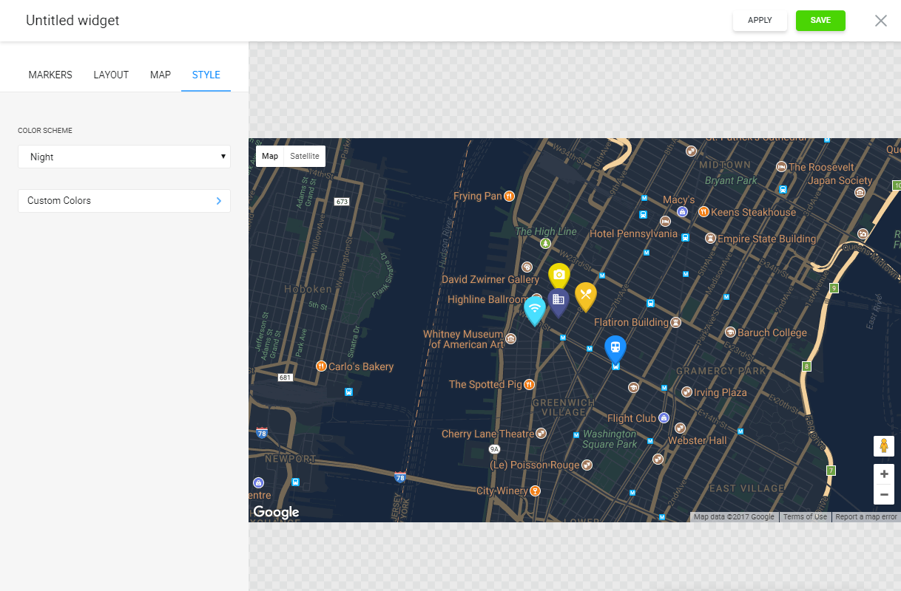Click the Untitled widget title
The image size is (901, 591).
(72, 21)
